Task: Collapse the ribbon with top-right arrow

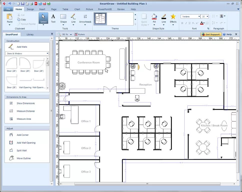Action: pyautogui.click(x=238, y=9)
